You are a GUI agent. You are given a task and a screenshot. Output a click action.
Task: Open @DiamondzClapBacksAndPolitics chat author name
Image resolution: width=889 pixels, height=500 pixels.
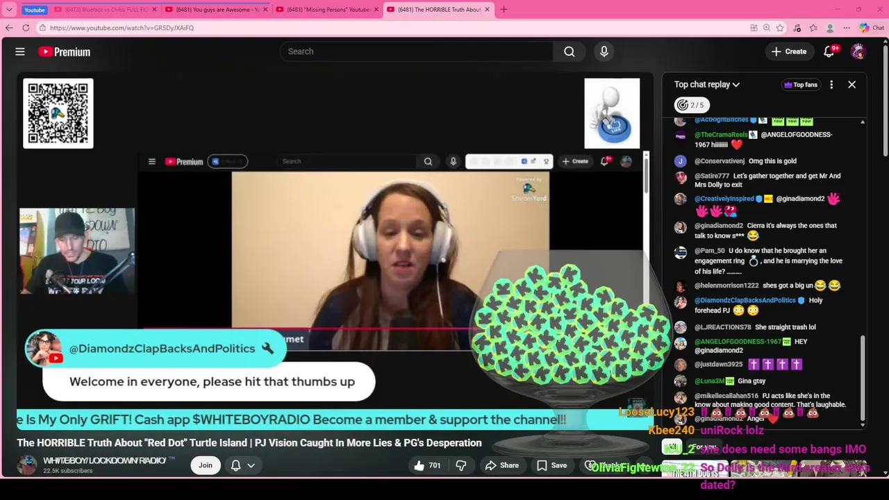pyautogui.click(x=745, y=301)
